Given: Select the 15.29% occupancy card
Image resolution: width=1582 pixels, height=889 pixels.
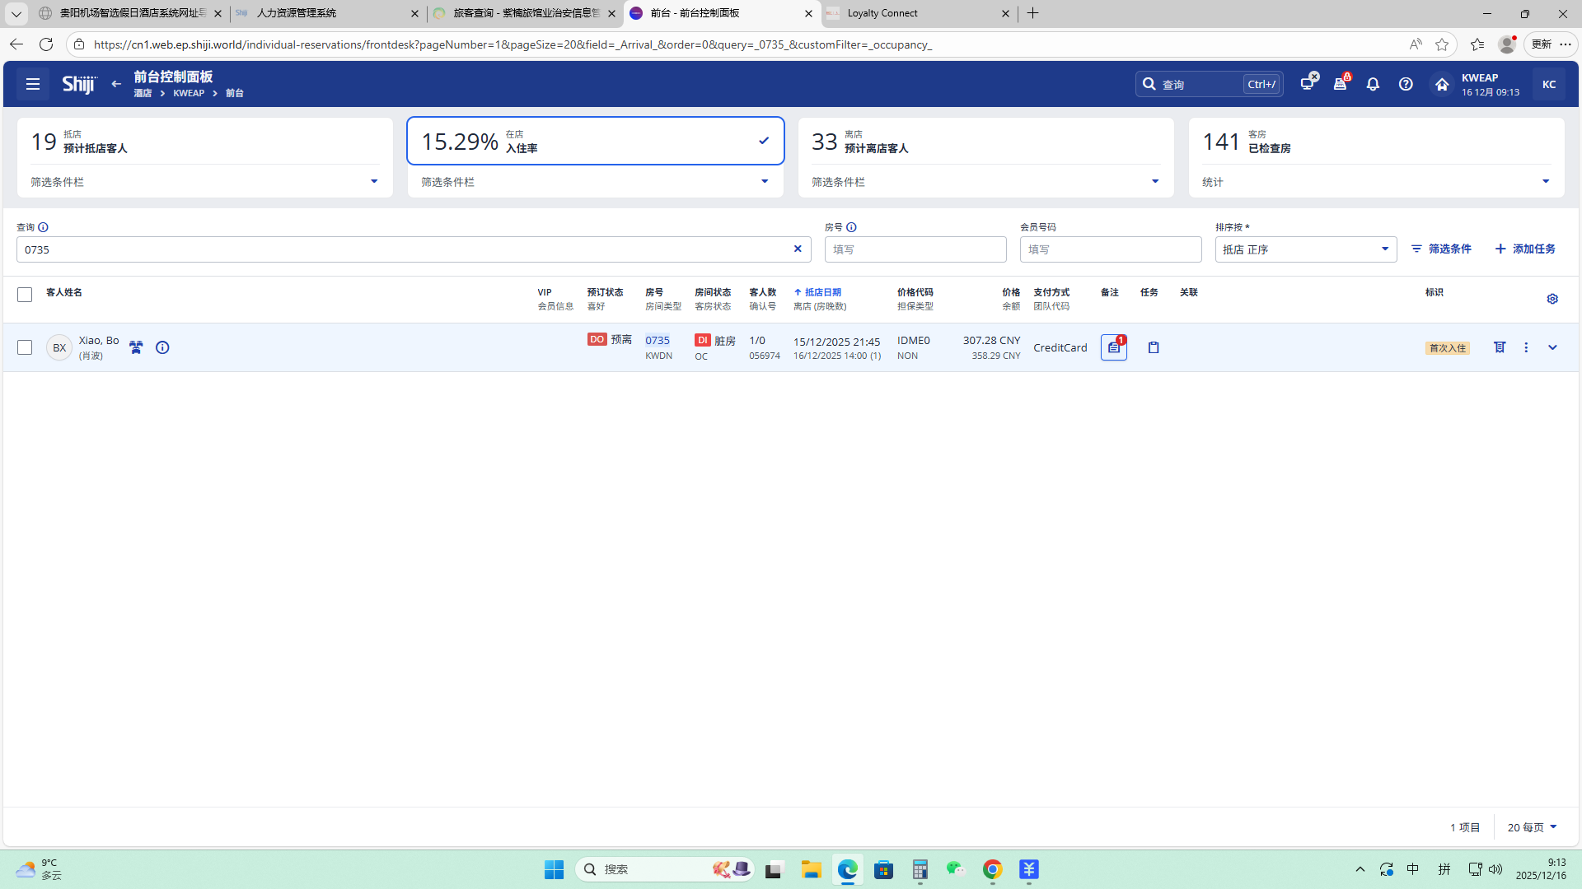Looking at the screenshot, I should point(595,142).
